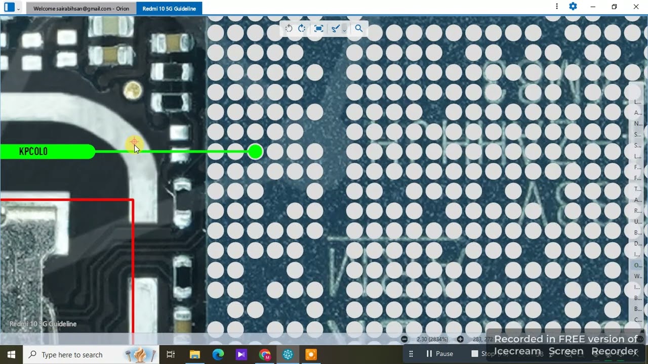Open Task View on the taskbar

click(x=171, y=354)
